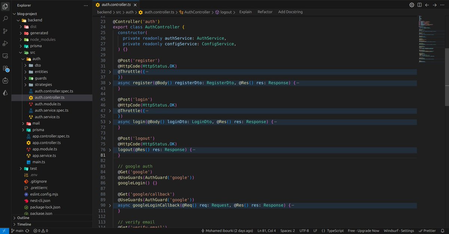
Task: Open the Remote Explorer view
Action: pos(5,56)
